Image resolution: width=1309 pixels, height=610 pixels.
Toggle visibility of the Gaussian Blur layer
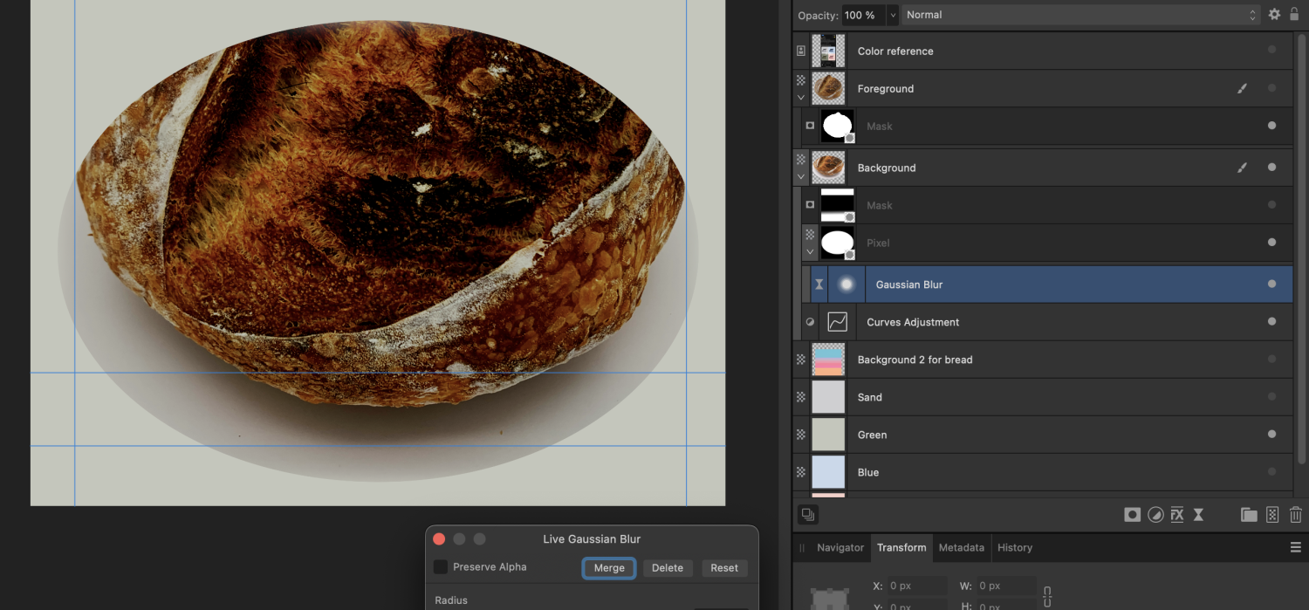pos(1271,284)
